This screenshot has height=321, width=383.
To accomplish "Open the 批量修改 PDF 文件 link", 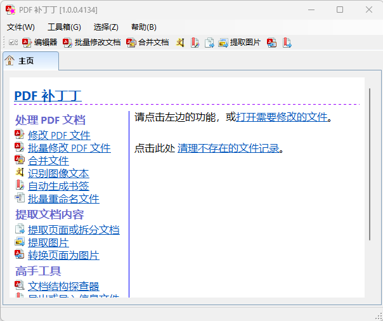I will pos(69,148).
